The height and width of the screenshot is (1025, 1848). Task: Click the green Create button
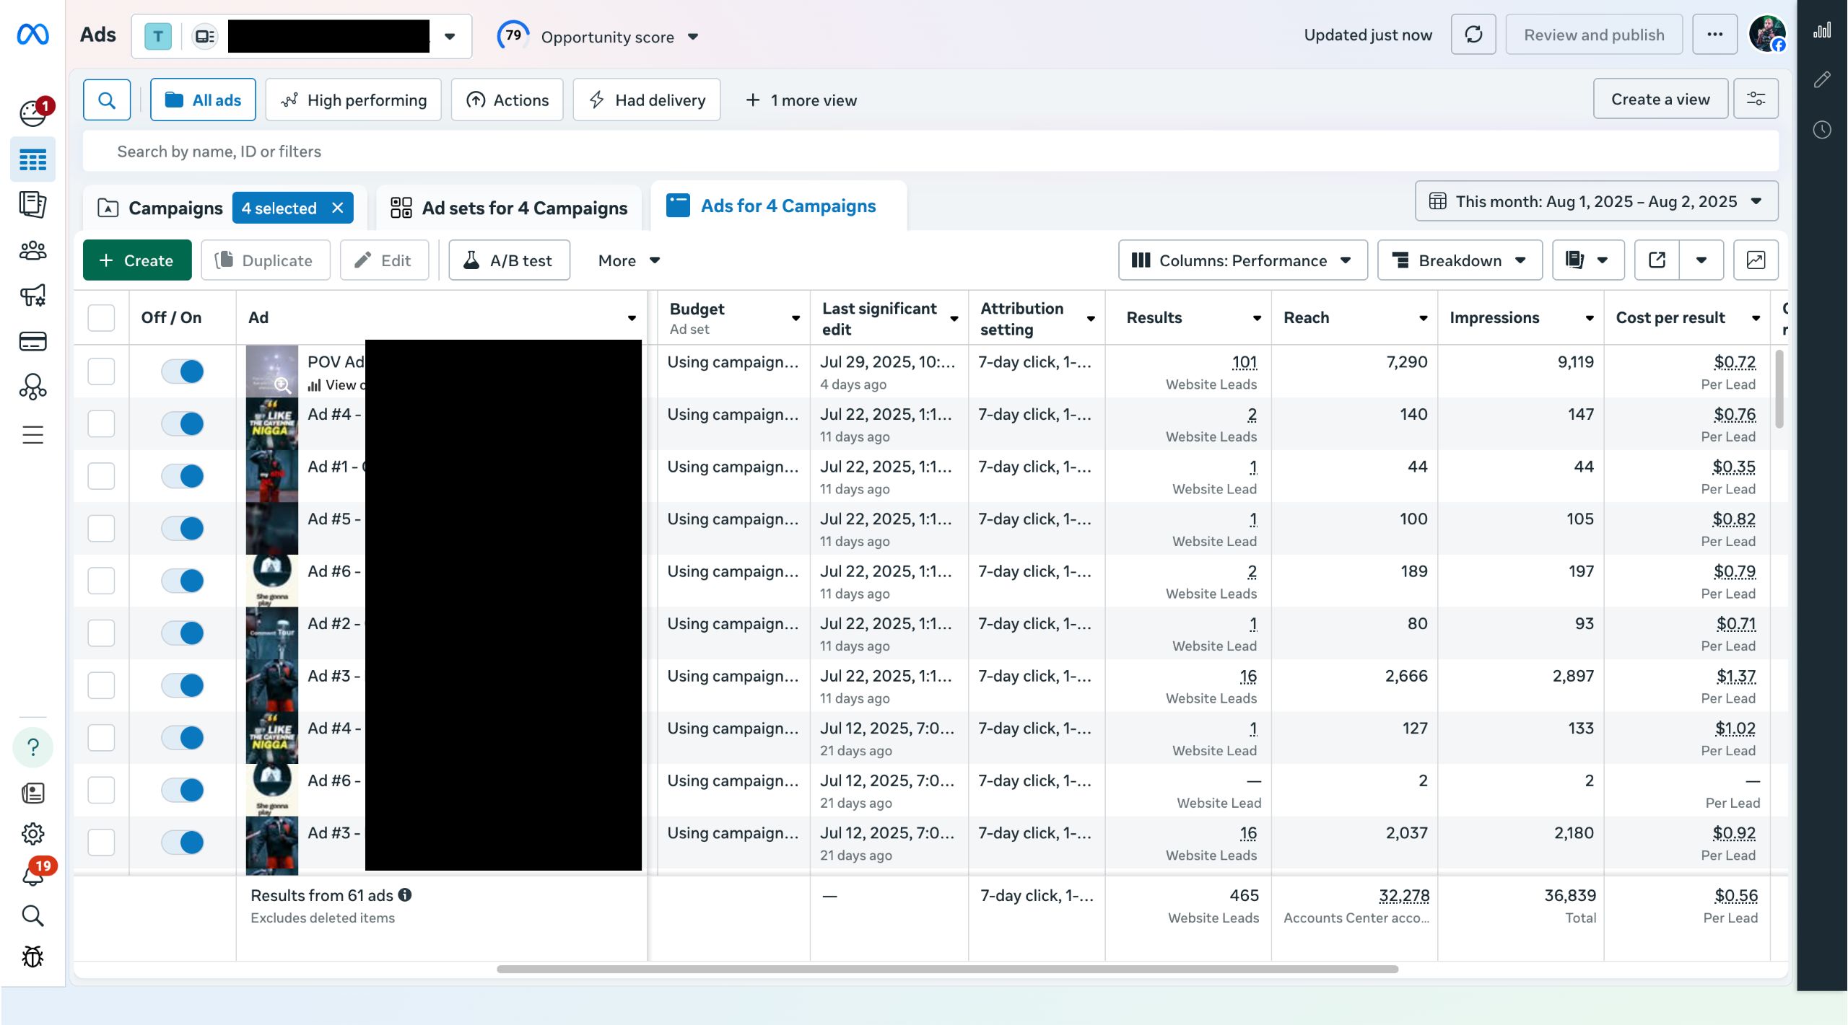click(137, 260)
